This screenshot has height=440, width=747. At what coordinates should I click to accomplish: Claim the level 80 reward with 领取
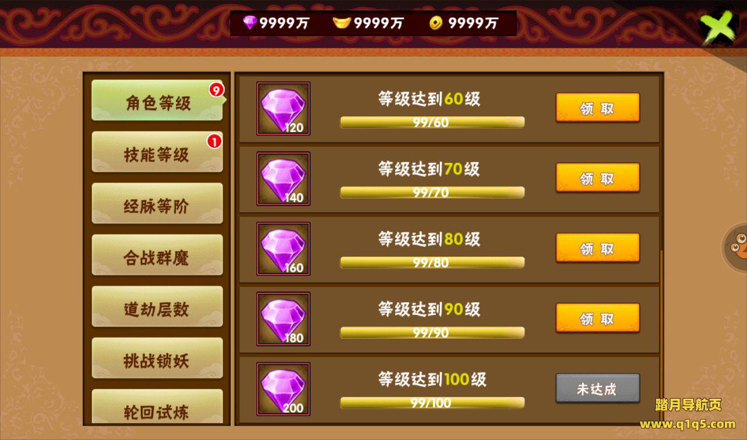(598, 249)
